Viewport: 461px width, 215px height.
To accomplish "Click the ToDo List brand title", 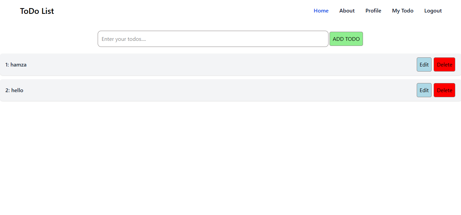I will [x=37, y=11].
